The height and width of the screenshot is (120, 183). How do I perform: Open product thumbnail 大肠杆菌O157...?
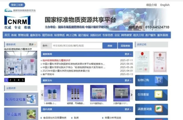point(122,93)
